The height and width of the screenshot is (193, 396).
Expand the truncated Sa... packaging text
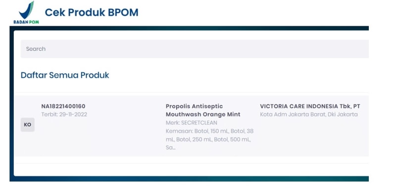pos(170,147)
